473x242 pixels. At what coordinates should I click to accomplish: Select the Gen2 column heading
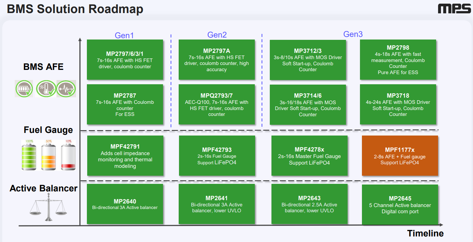(x=217, y=35)
